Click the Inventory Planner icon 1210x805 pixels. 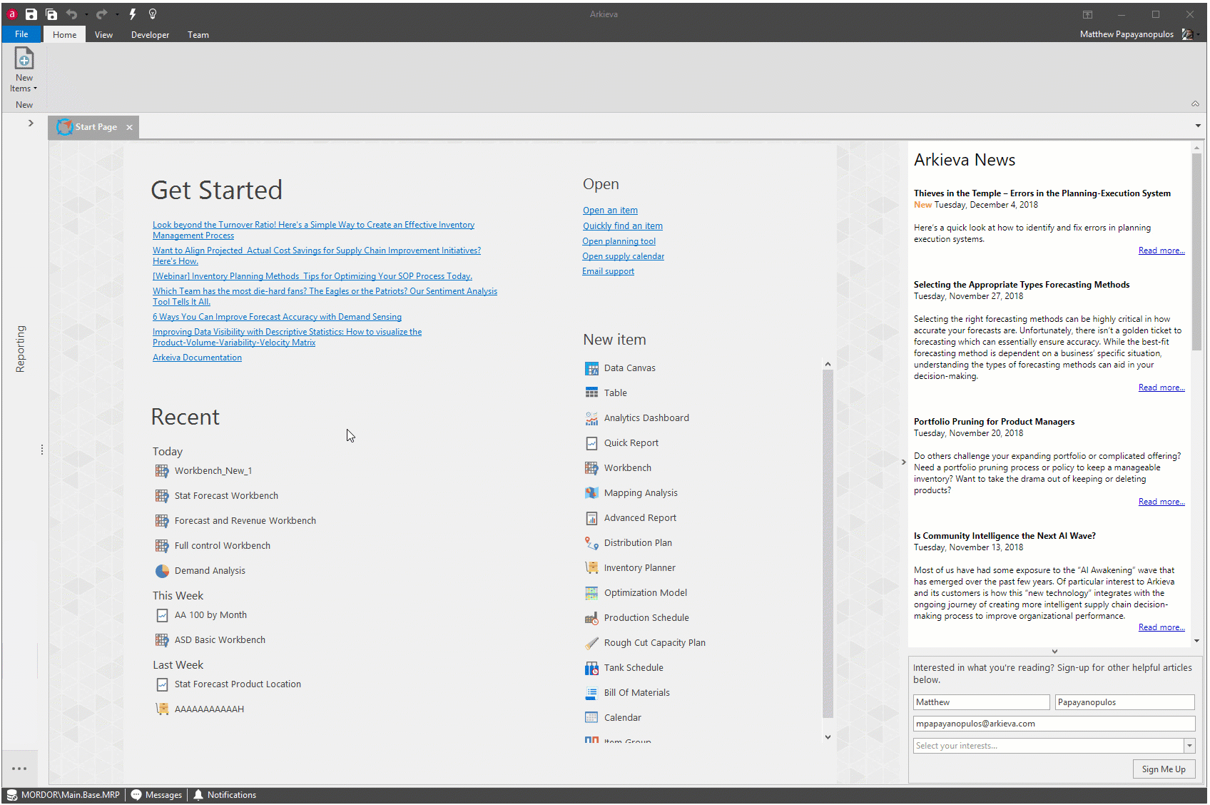(x=591, y=568)
